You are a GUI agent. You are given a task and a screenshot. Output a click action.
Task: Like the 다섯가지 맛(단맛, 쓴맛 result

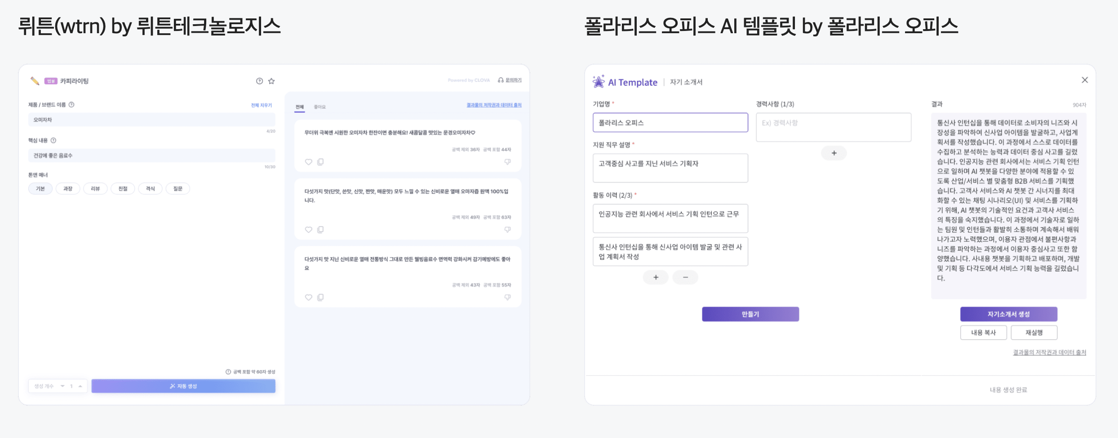coord(308,230)
